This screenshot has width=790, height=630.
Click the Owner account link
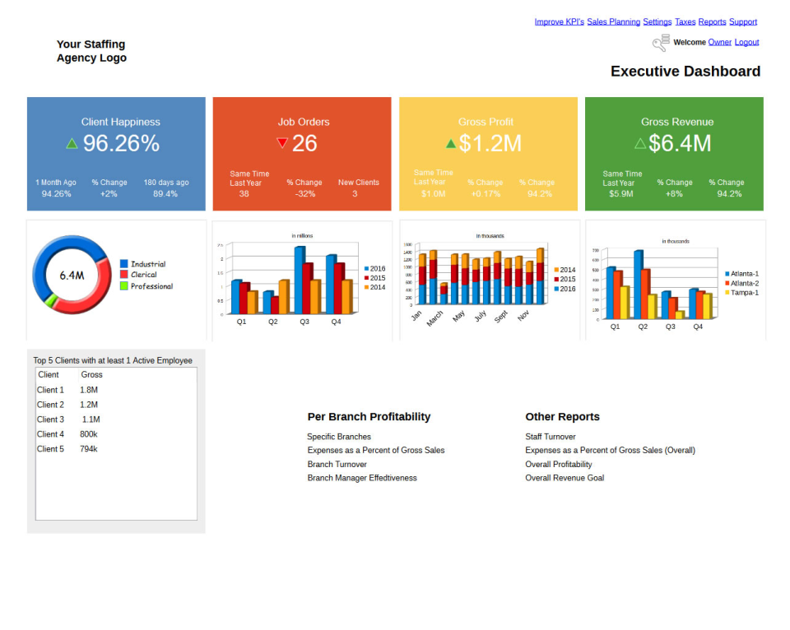coord(720,42)
